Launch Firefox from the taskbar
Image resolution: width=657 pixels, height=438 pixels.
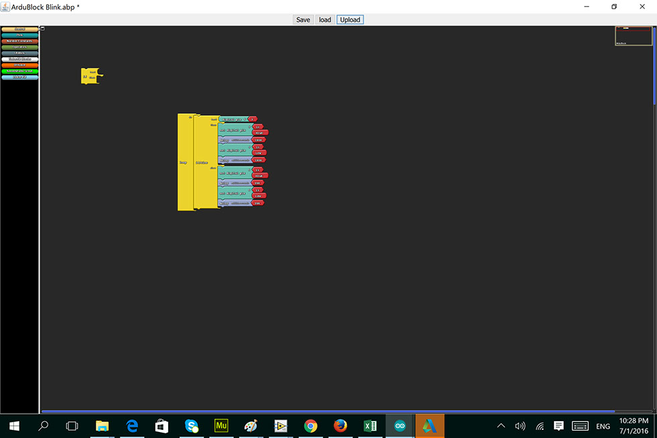[340, 426]
